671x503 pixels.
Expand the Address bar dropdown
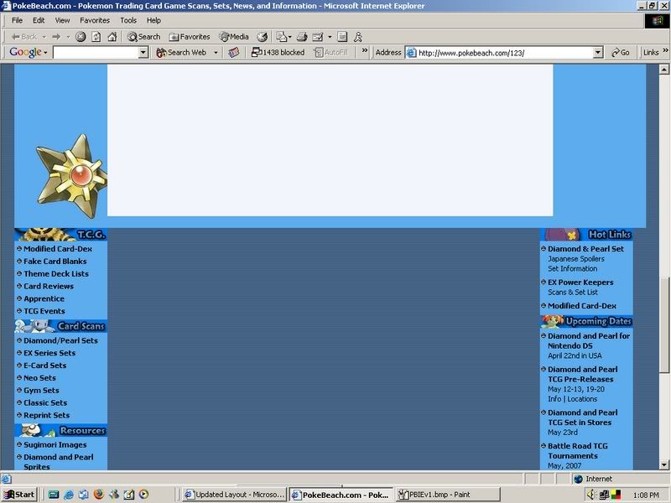[x=598, y=53]
